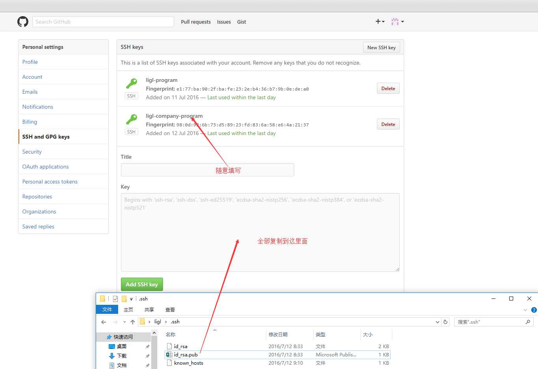
Task: Click new folder icon in title bar
Action: pyautogui.click(x=124, y=299)
